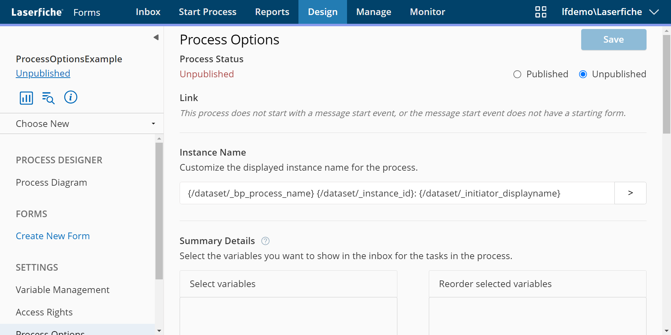The image size is (671, 335).
Task: Open variable picker arrow for Instance Name
Action: 630,193
